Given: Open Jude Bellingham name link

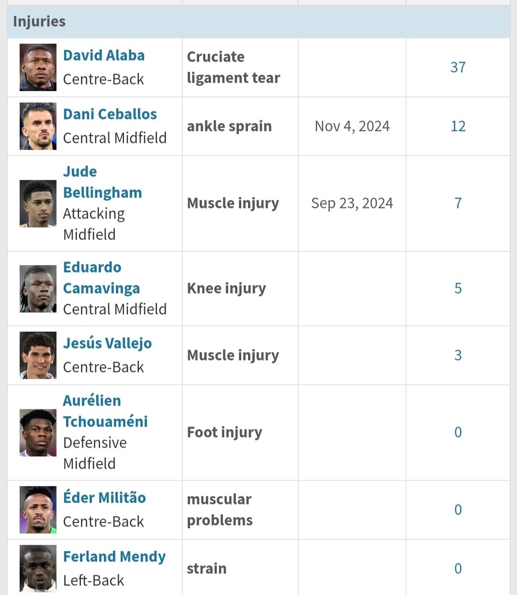Looking at the screenshot, I should pos(102,182).
